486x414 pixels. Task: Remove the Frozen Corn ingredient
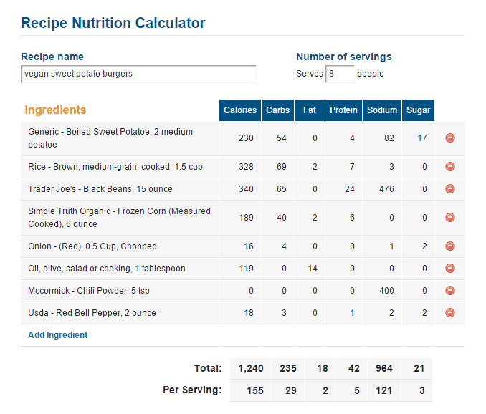(450, 217)
